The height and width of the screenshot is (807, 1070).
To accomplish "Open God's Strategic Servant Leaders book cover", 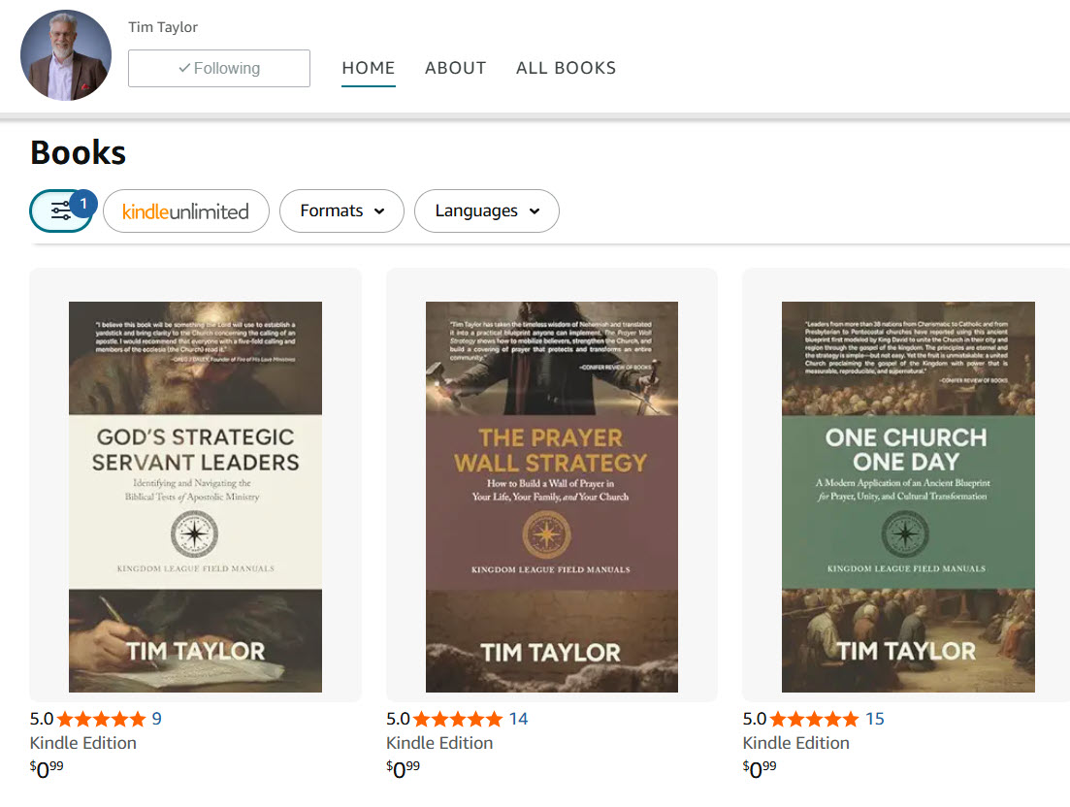I will (195, 497).
